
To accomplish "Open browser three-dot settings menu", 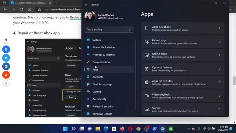I will click(231, 9).
